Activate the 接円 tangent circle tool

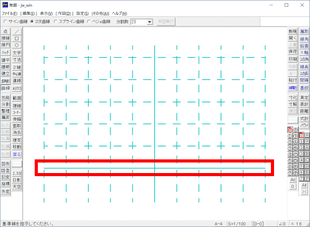[6, 45]
